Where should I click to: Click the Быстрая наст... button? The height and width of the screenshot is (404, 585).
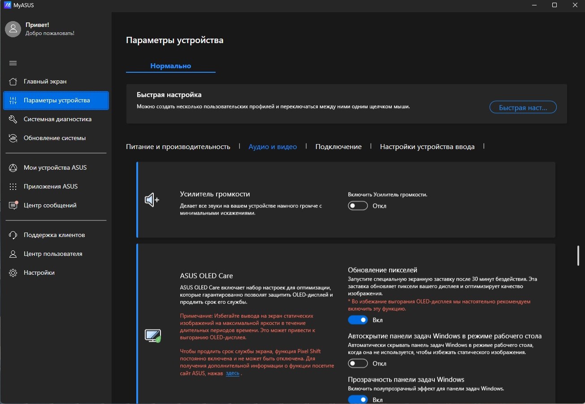(x=523, y=107)
